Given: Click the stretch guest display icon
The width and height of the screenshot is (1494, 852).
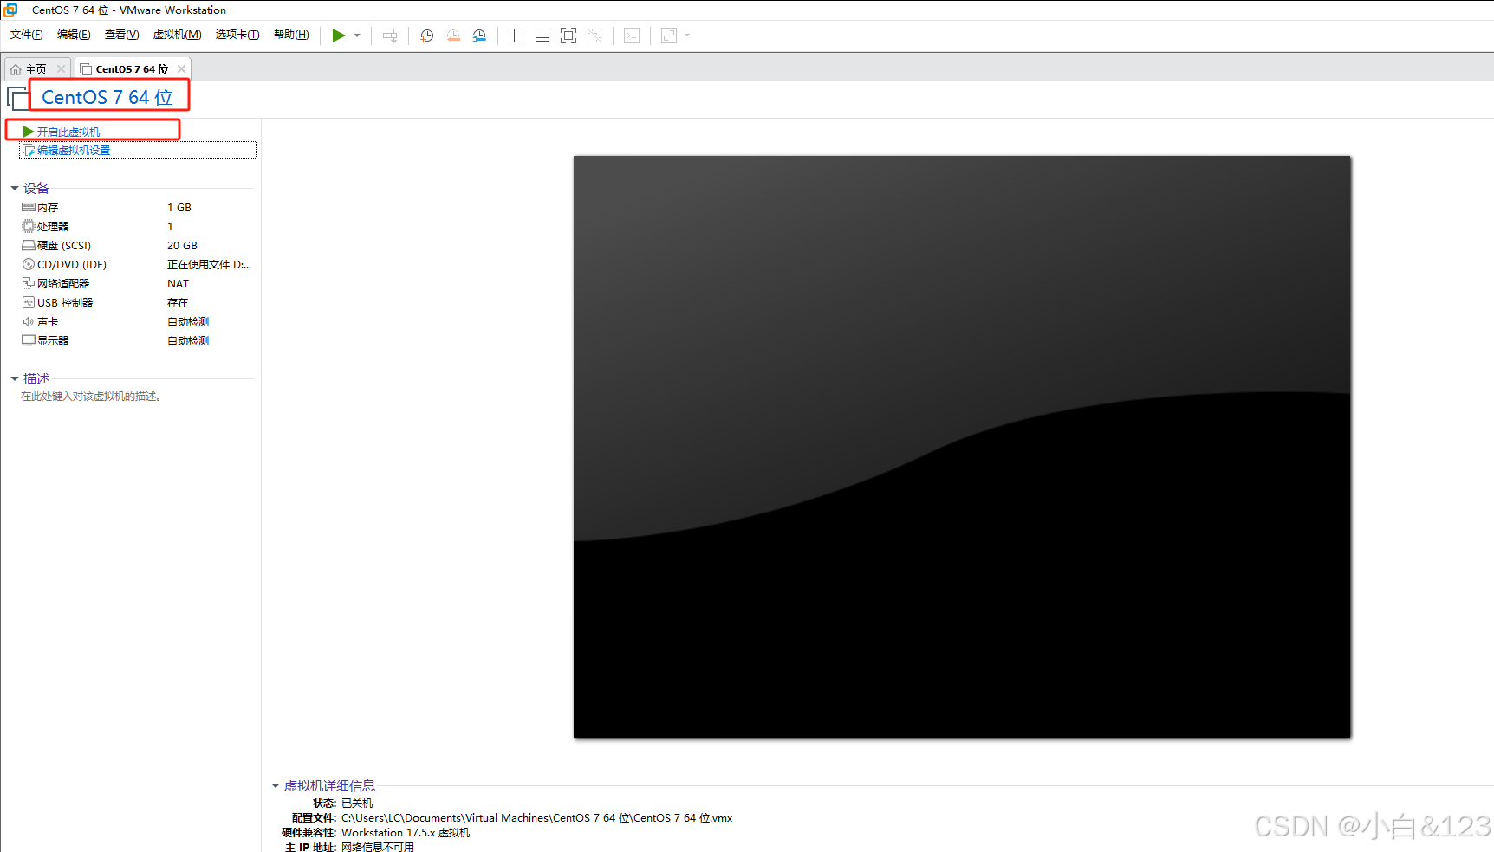Looking at the screenshot, I should coord(669,35).
